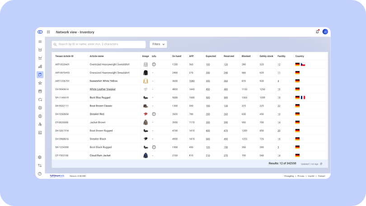
Task: Toggle the sidebar hamburger menu
Action: tap(40, 42)
